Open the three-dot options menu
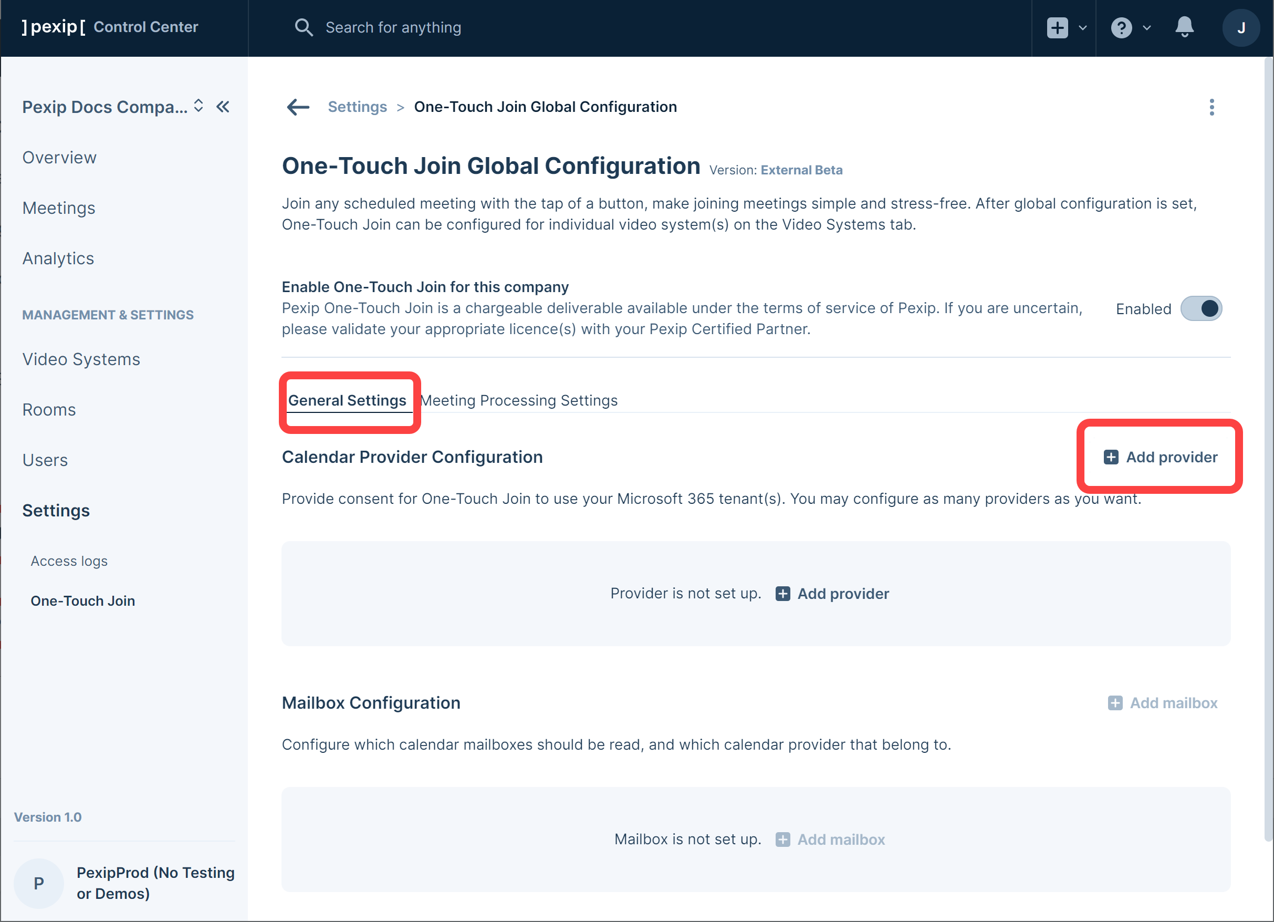Viewport: 1274px width, 922px height. click(1211, 107)
